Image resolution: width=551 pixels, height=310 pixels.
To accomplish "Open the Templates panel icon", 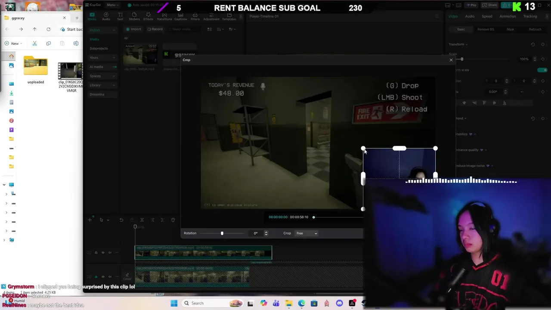I will click(229, 16).
